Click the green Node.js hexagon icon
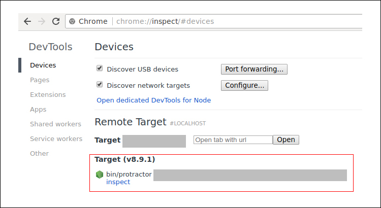Viewport: 381px width, 208px height. point(100,175)
